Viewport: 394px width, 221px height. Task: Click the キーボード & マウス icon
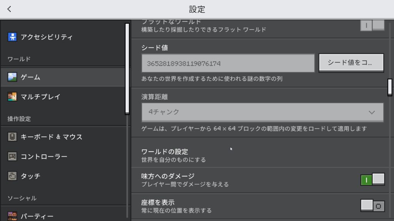point(12,137)
